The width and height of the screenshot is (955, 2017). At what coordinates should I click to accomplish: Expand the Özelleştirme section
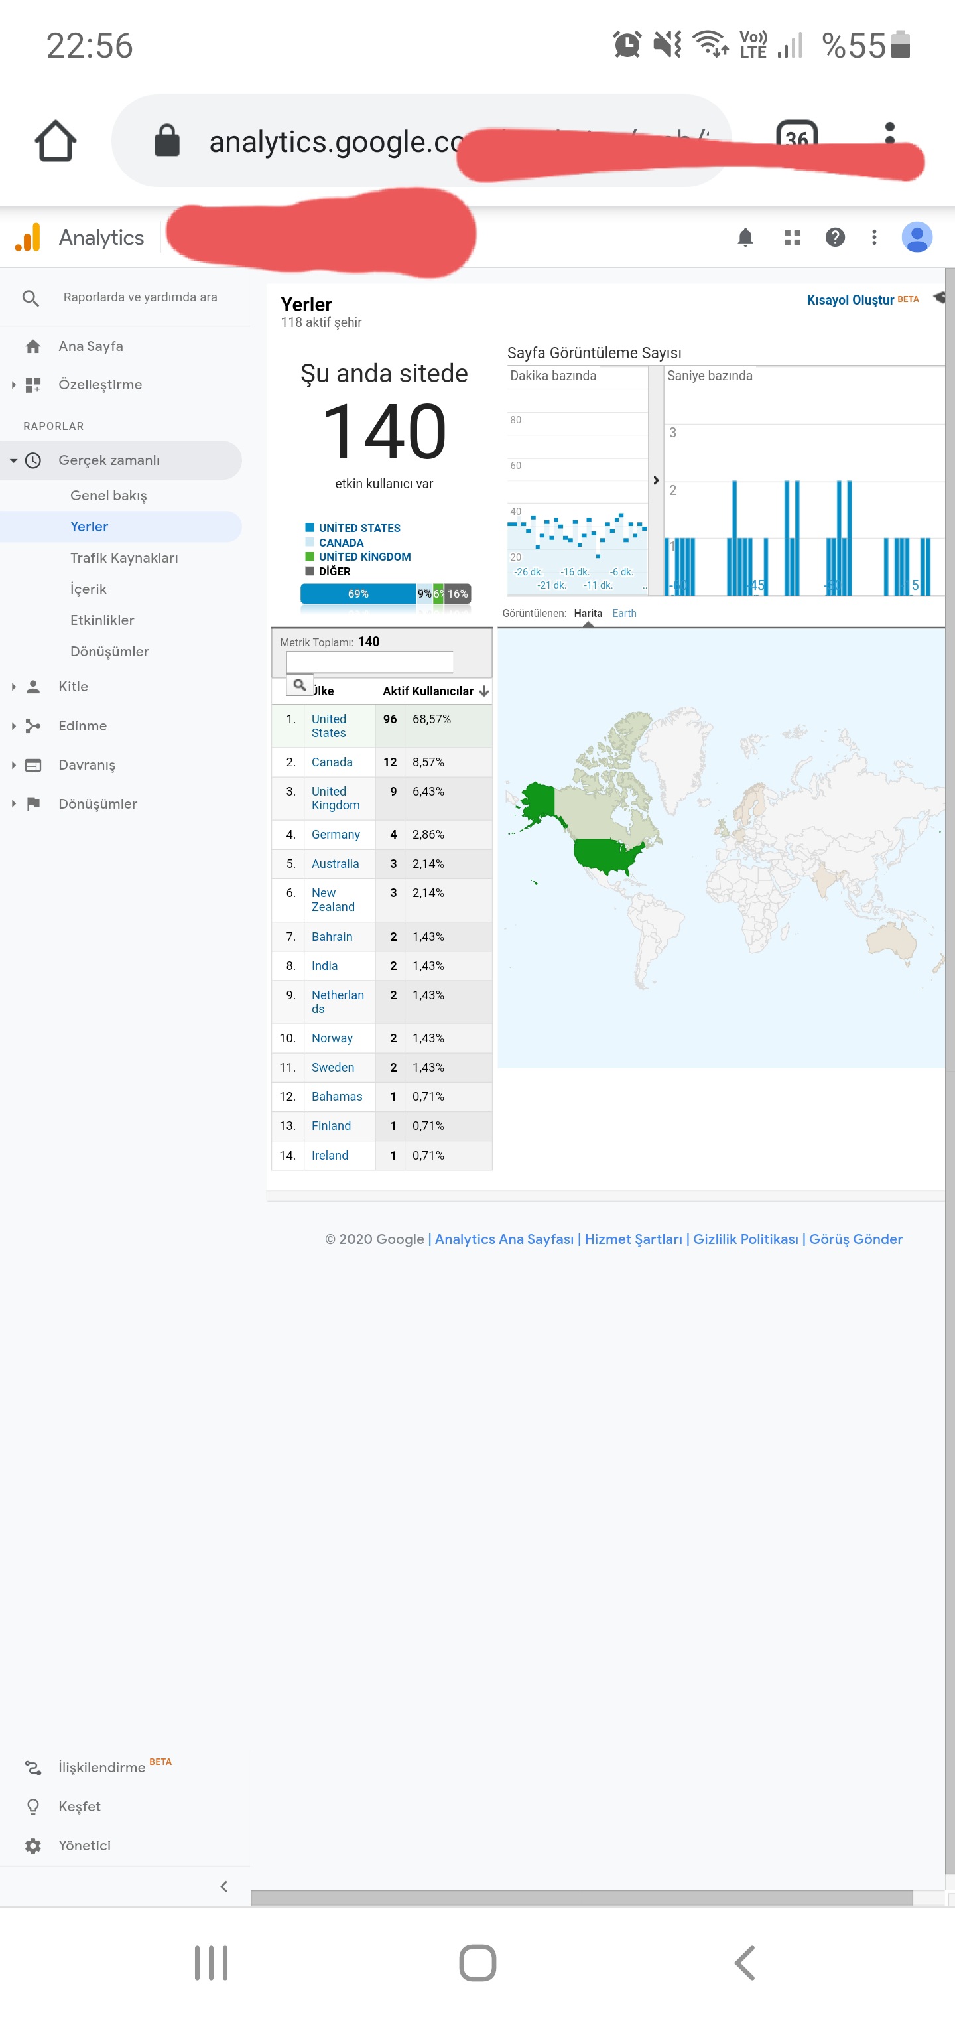[13, 384]
